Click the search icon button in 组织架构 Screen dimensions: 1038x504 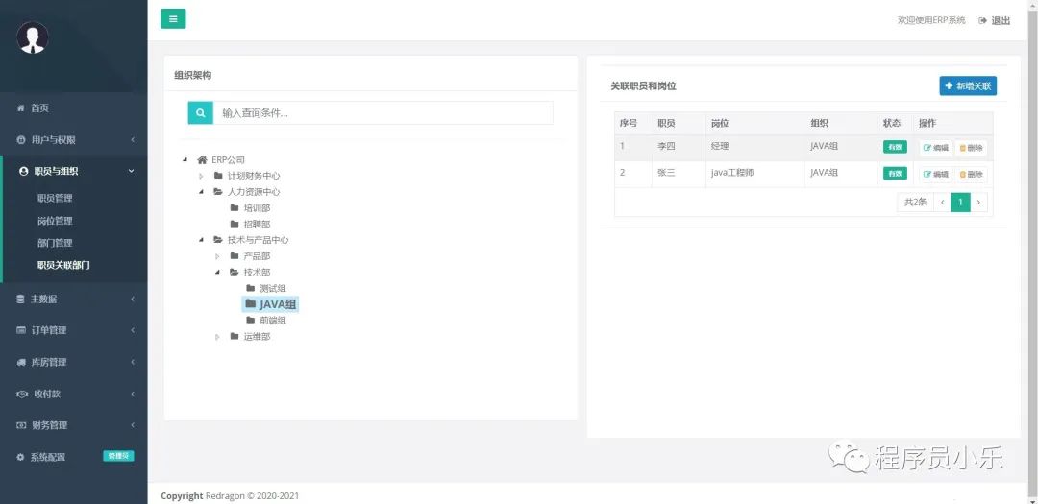(x=201, y=113)
